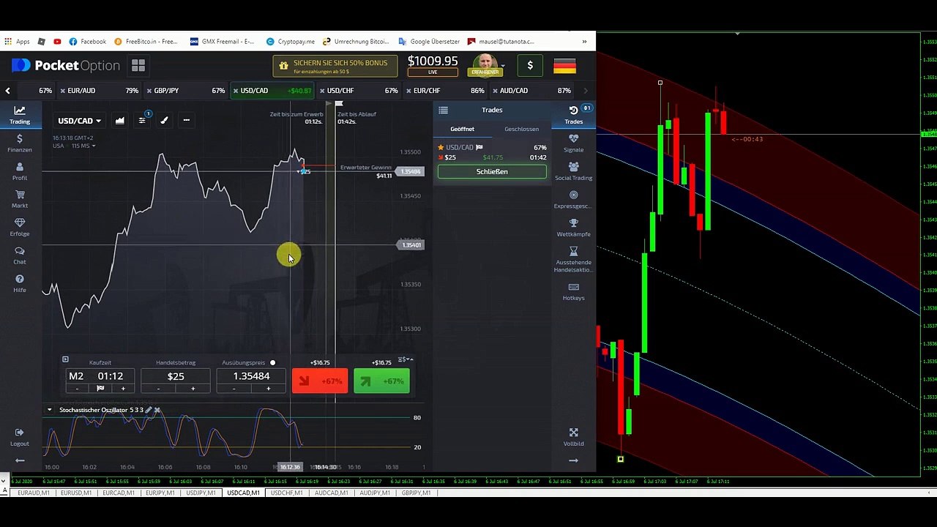Click the green buy up button
Viewport: 937px width, 527px height.
[x=382, y=381]
